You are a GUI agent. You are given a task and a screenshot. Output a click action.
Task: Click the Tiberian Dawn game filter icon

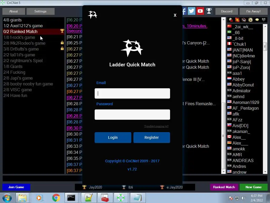coord(231,20)
